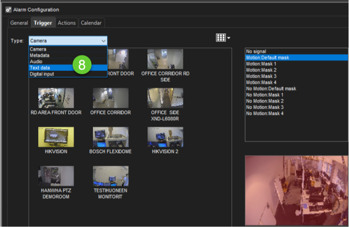Go to the Calendar tab

(x=91, y=23)
